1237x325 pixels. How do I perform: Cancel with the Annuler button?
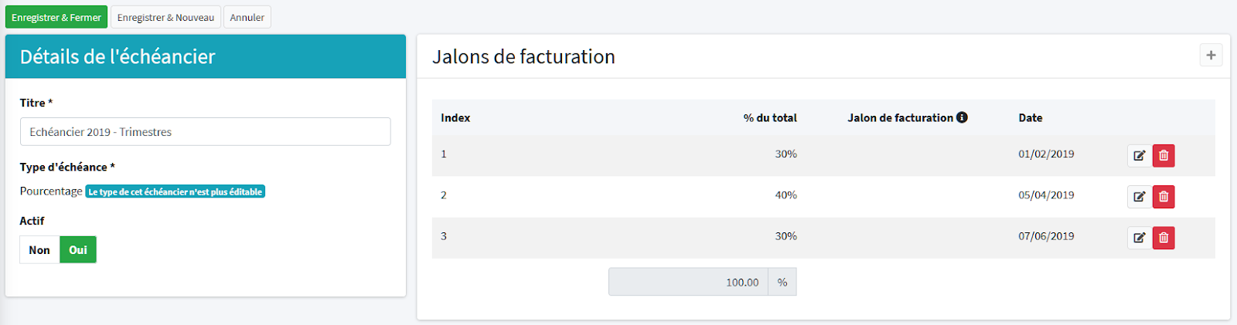tap(247, 17)
